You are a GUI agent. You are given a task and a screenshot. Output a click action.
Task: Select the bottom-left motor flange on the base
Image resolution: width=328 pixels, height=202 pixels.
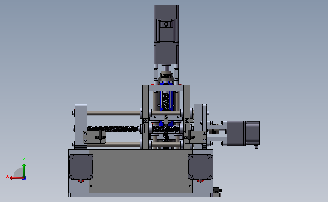(81, 167)
